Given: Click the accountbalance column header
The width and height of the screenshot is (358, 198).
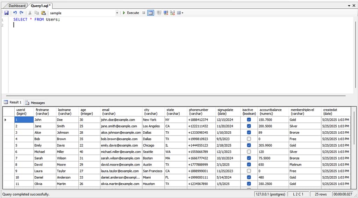Looking at the screenshot, I should click(x=273, y=111).
